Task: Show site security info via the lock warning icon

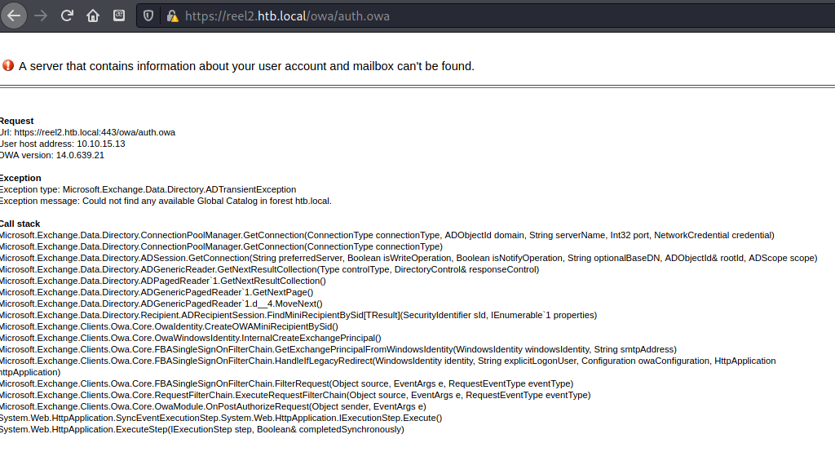Action: 171,16
